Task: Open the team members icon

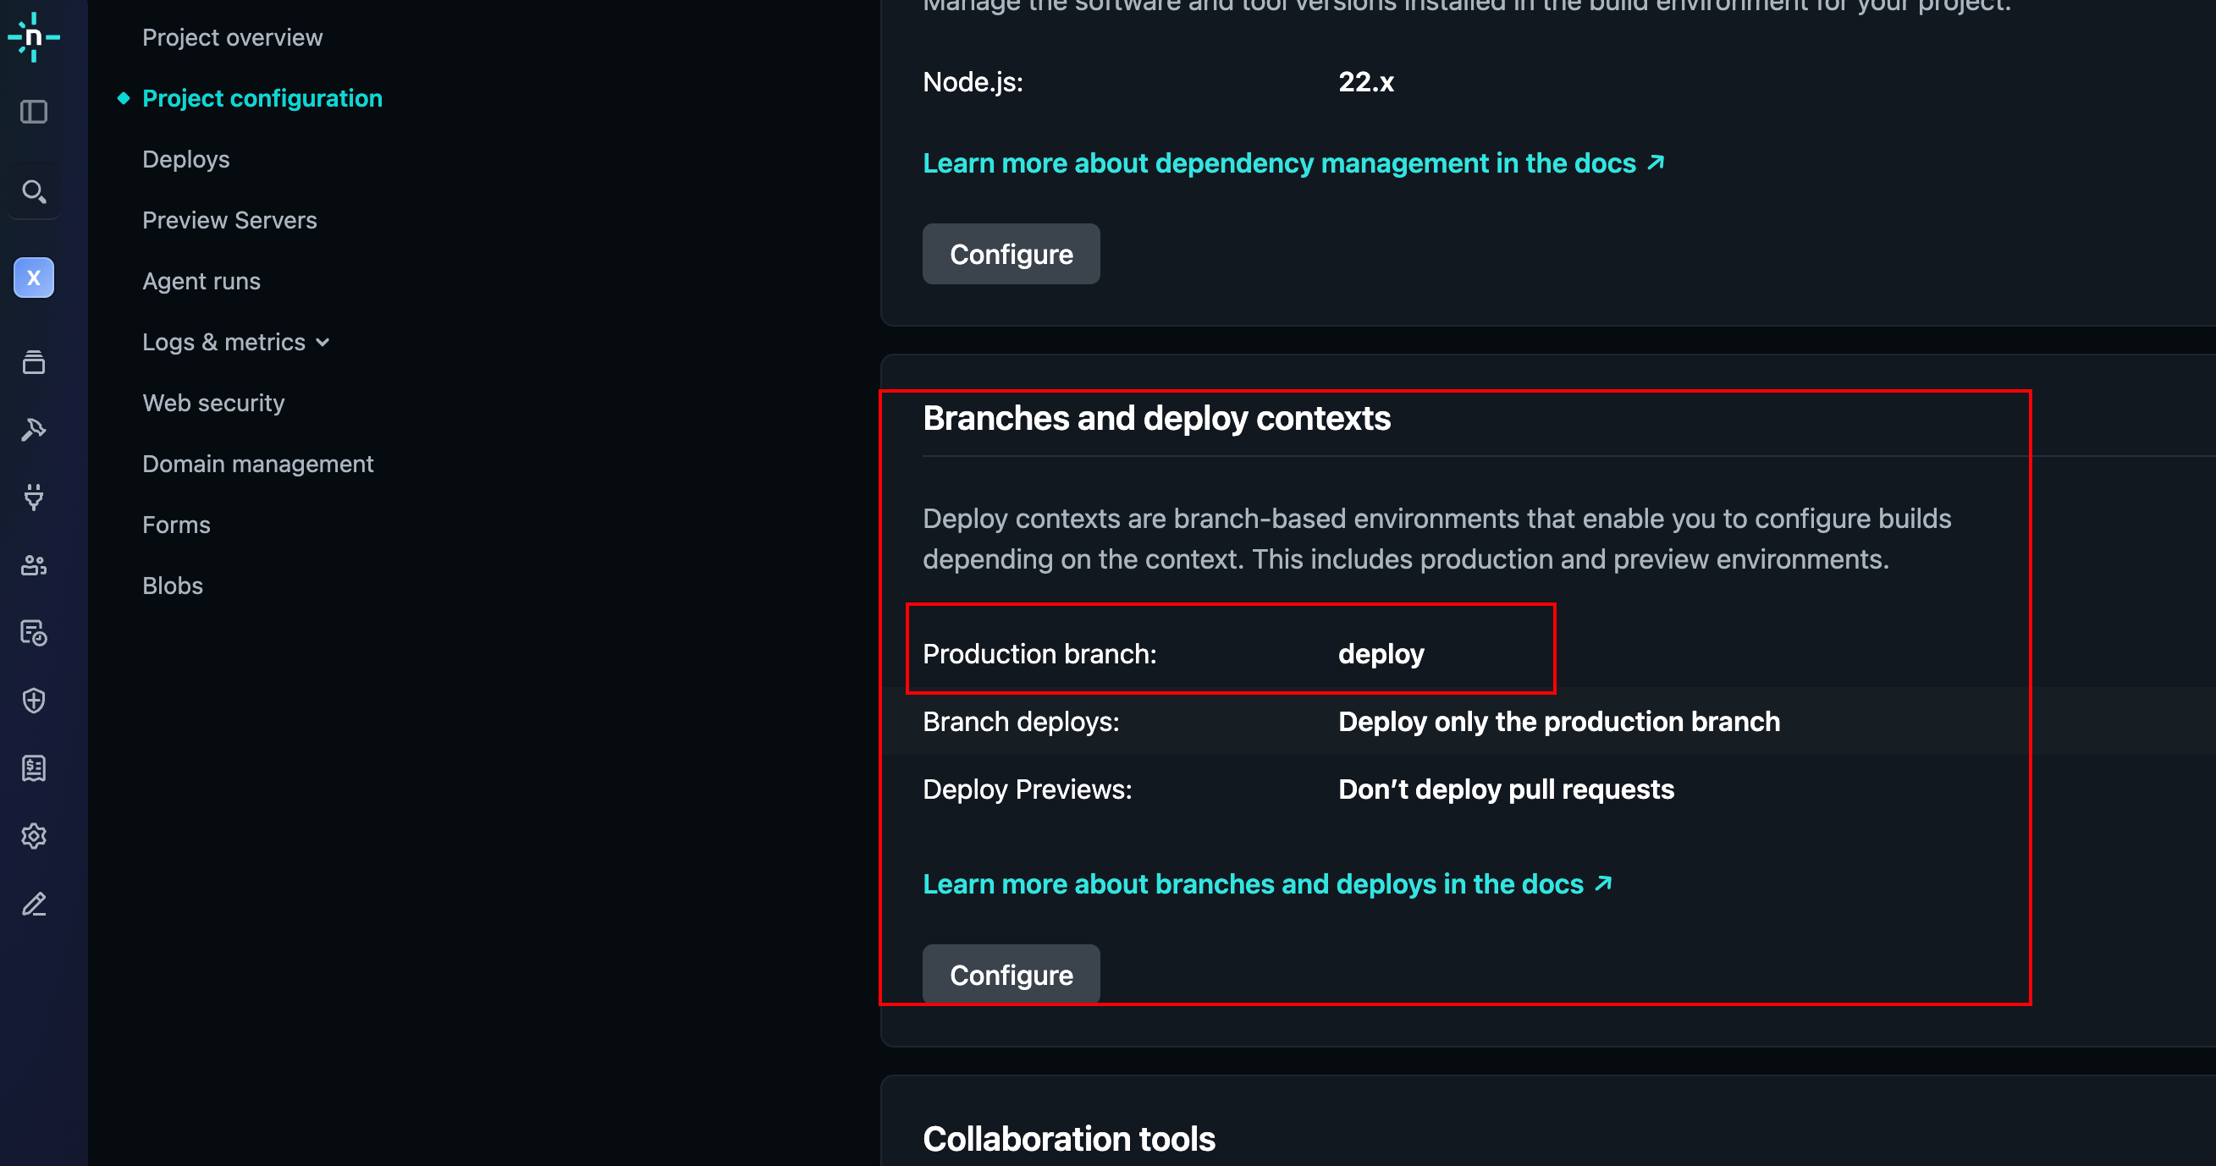Action: point(34,565)
